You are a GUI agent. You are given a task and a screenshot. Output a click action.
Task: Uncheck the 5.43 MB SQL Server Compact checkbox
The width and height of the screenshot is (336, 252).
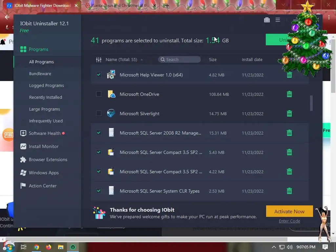pyautogui.click(x=98, y=152)
